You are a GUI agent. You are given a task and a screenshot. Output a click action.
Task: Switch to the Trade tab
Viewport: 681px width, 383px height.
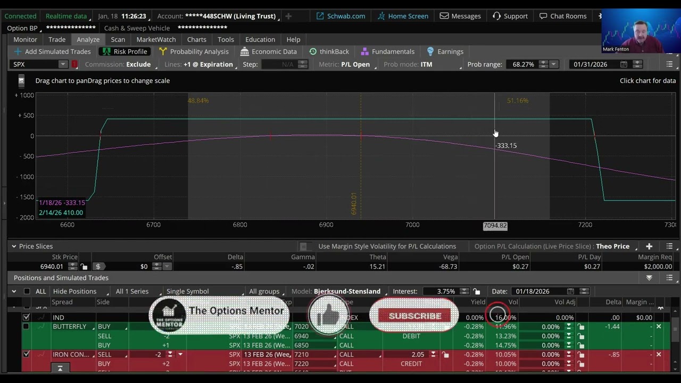click(57, 39)
